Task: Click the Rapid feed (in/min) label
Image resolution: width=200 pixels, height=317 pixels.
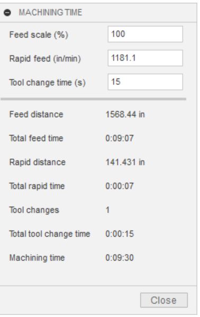Action: [45, 58]
